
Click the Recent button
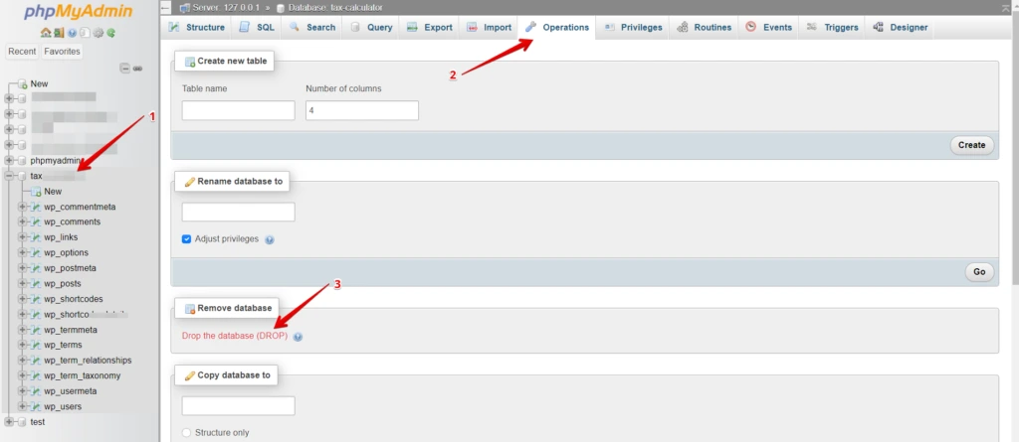point(22,52)
